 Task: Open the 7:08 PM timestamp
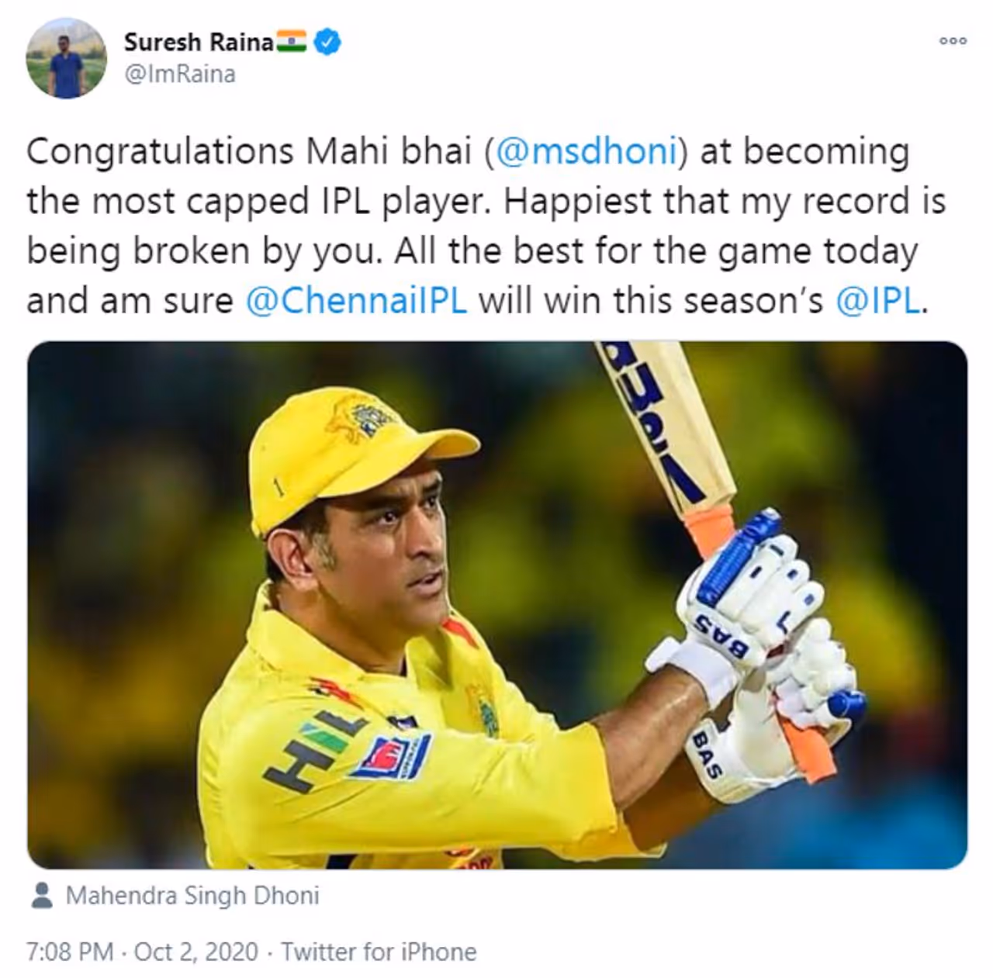point(70,952)
